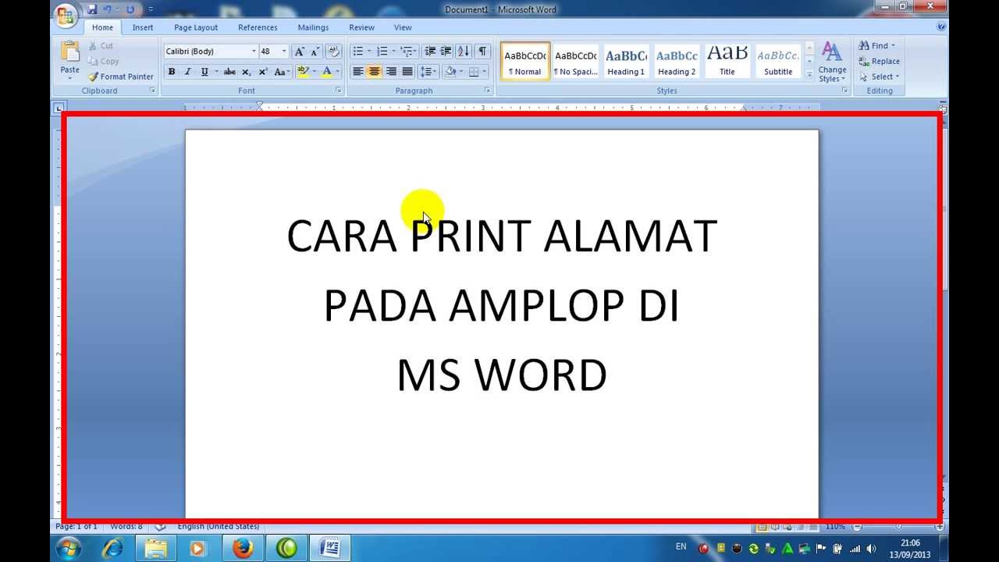Toggle superscript formatting
The width and height of the screenshot is (999, 562).
click(262, 72)
